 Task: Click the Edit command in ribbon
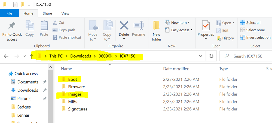coord(222,30)
